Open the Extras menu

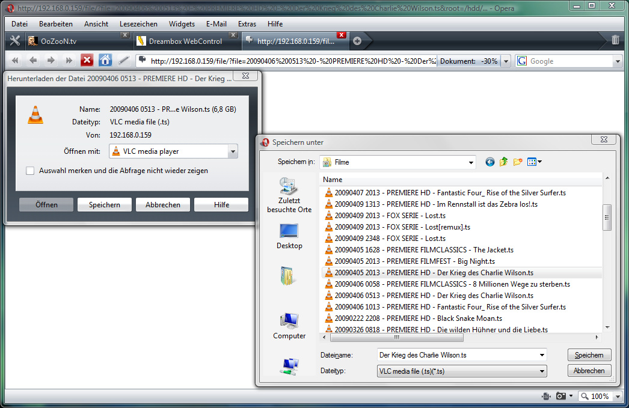point(247,24)
